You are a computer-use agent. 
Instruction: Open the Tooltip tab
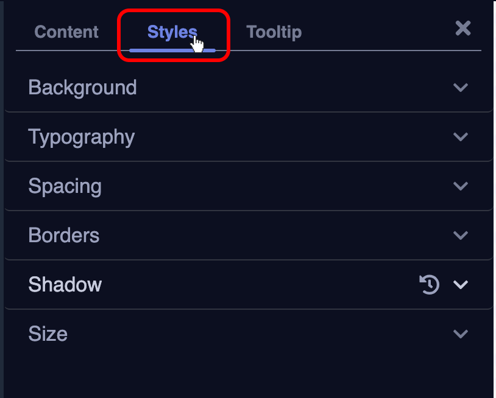click(x=274, y=32)
